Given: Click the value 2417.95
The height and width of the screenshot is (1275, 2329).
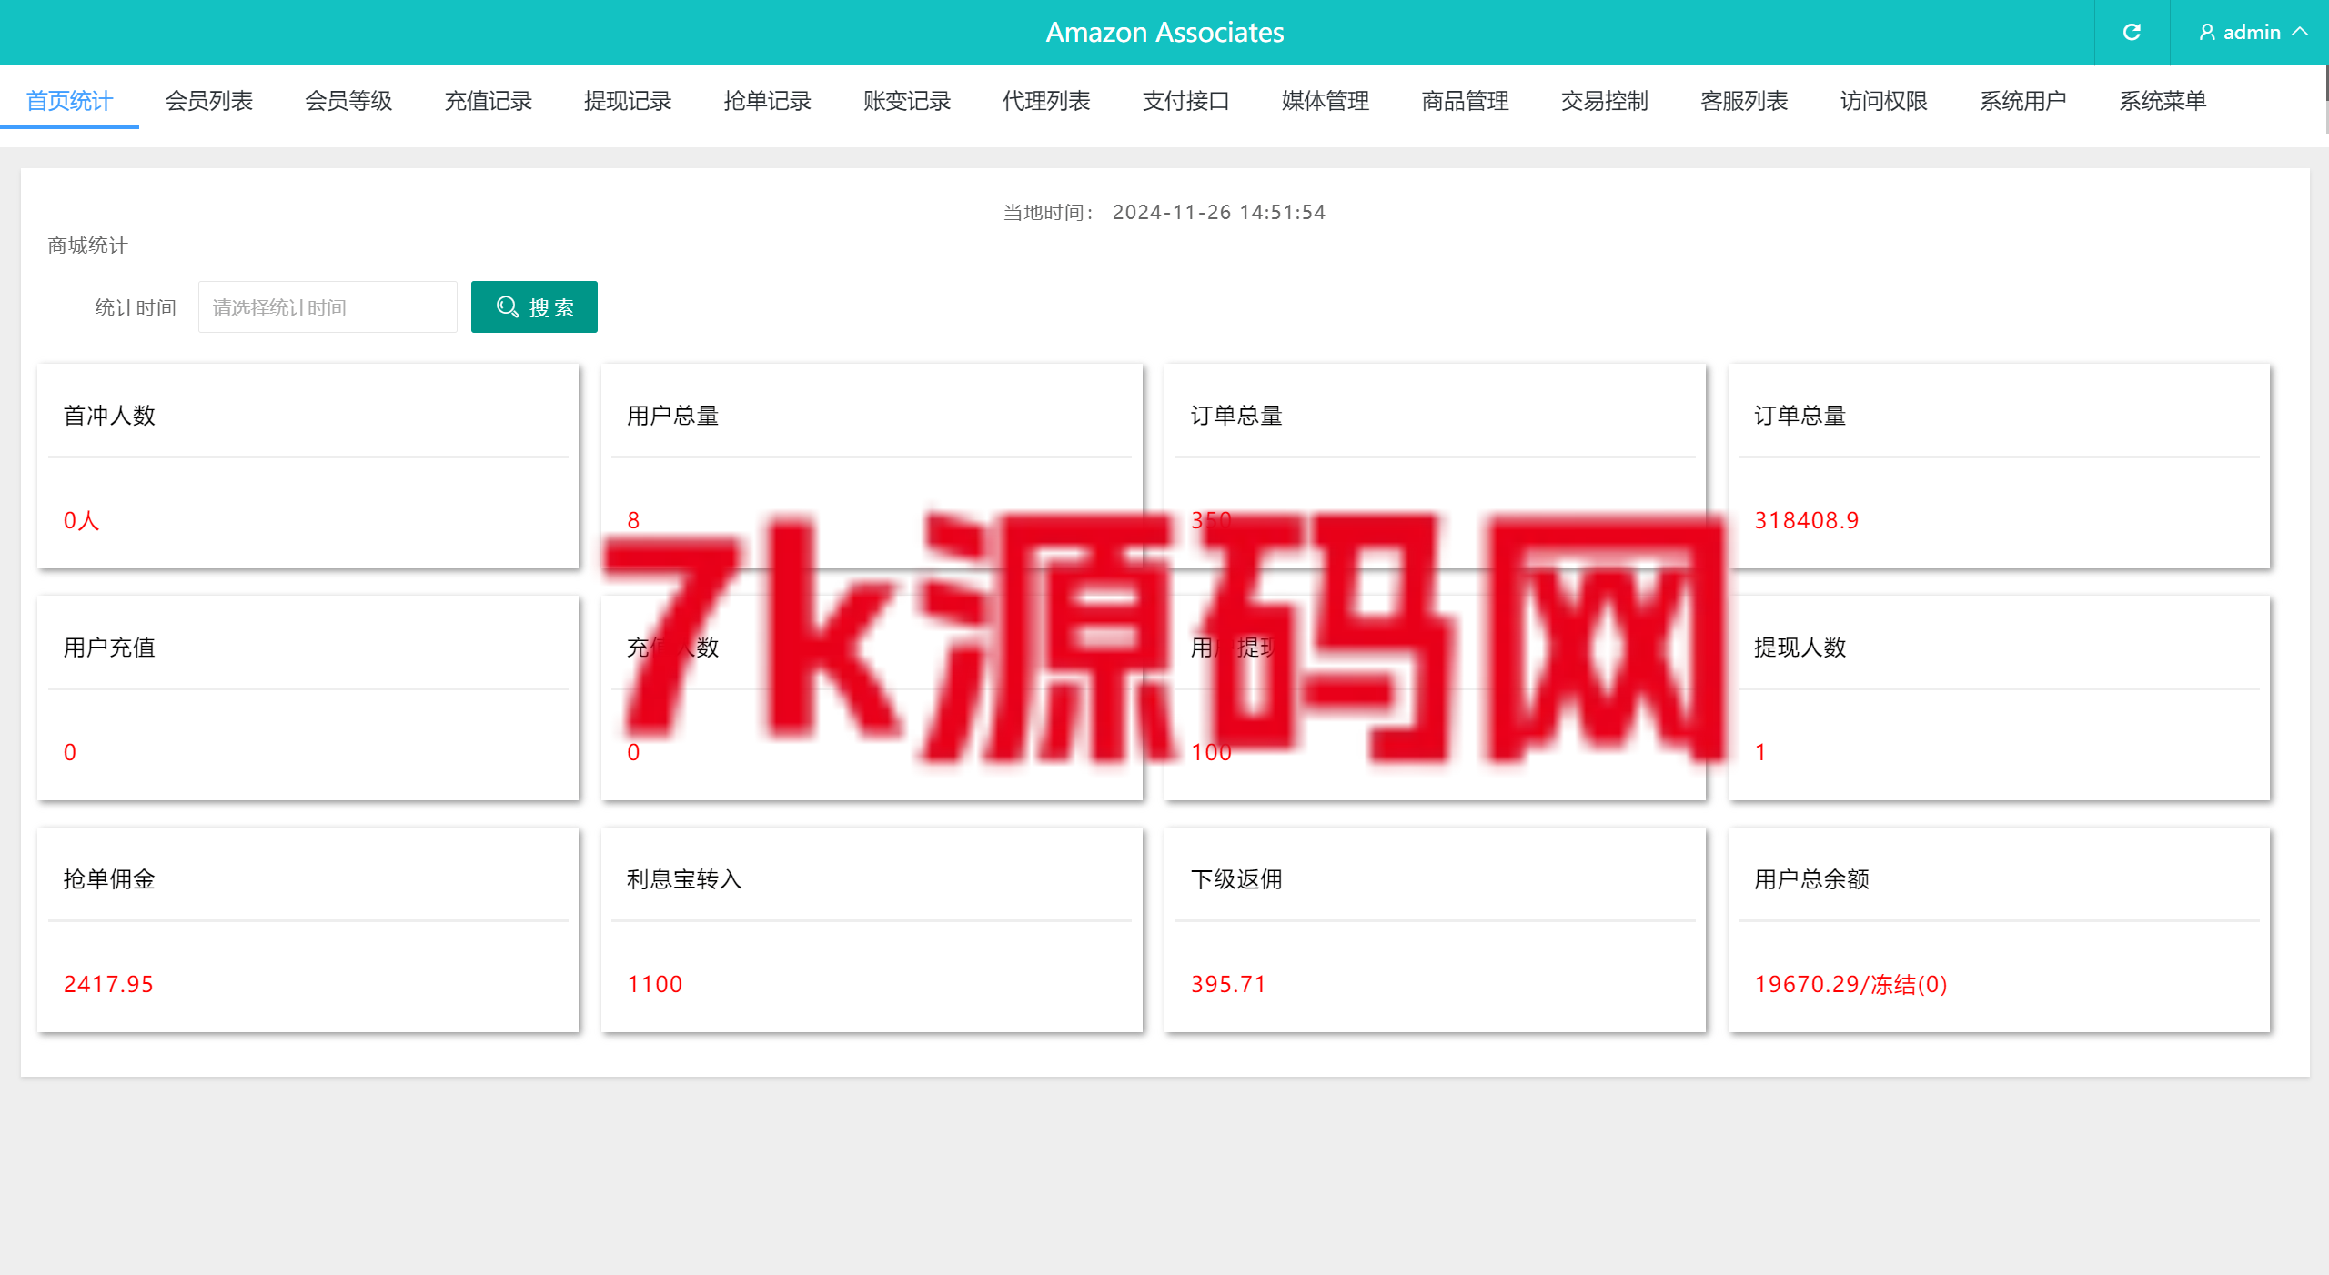Looking at the screenshot, I should click(108, 984).
